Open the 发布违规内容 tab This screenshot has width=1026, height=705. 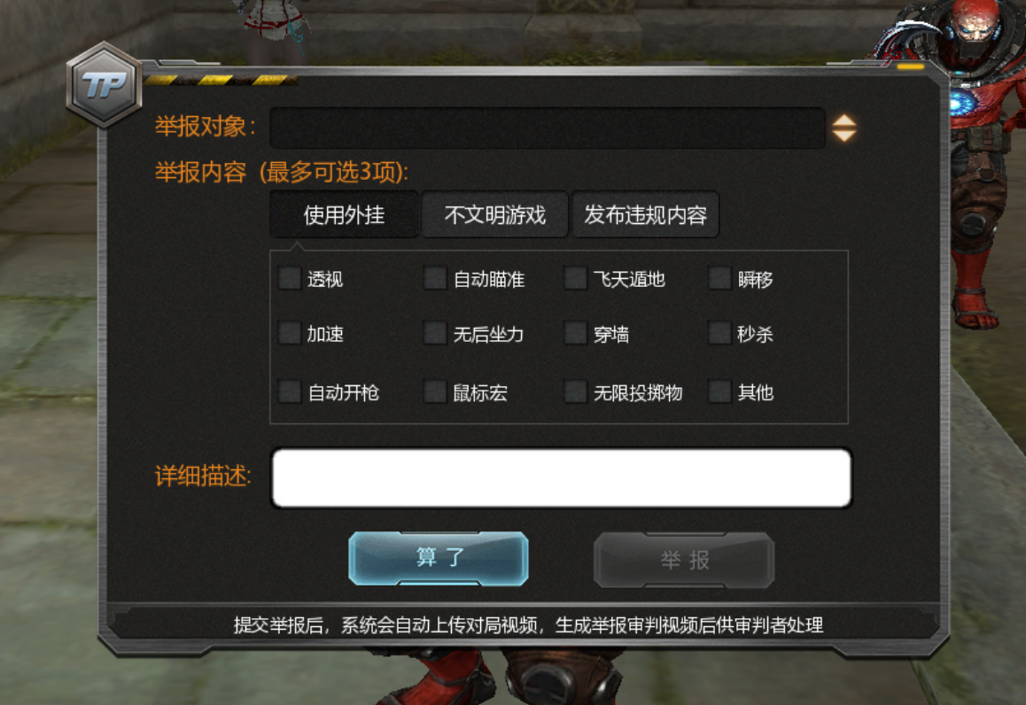pos(645,214)
